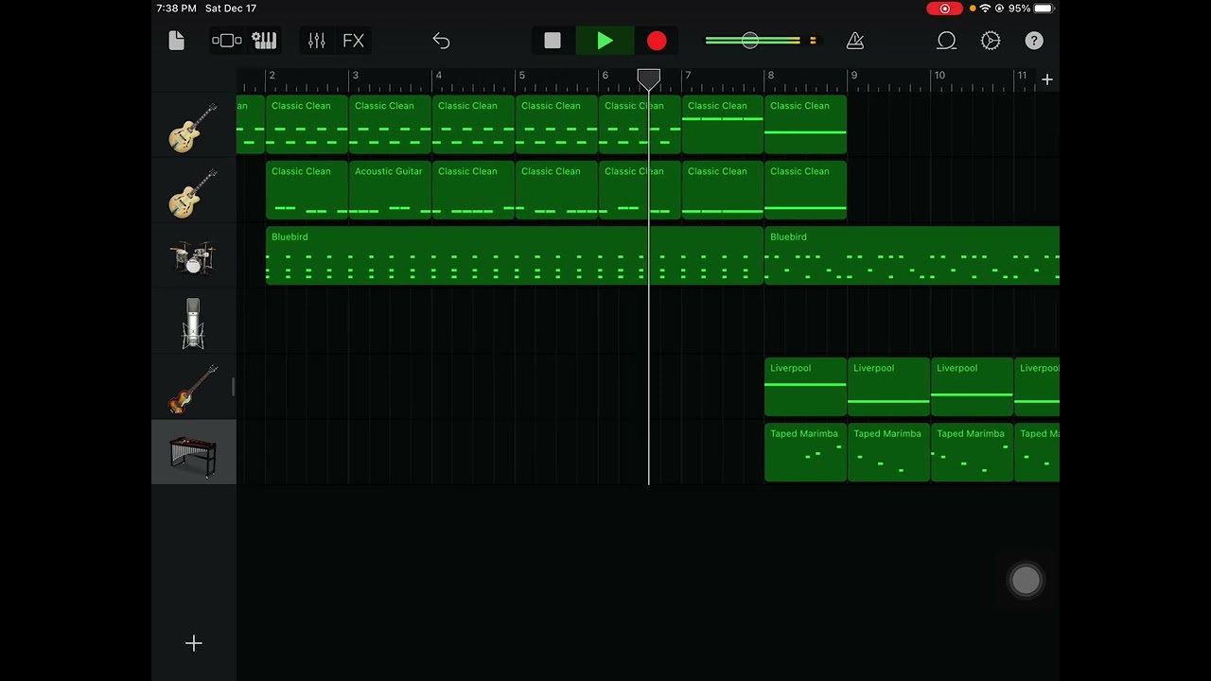This screenshot has height=681, width=1211.
Task: Select second track Classic Clean region bar 7
Action: coord(722,190)
